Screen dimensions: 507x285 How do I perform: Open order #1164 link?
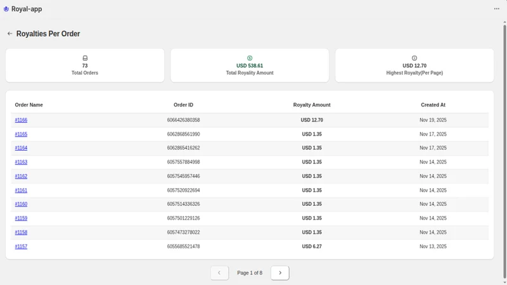[21, 148]
